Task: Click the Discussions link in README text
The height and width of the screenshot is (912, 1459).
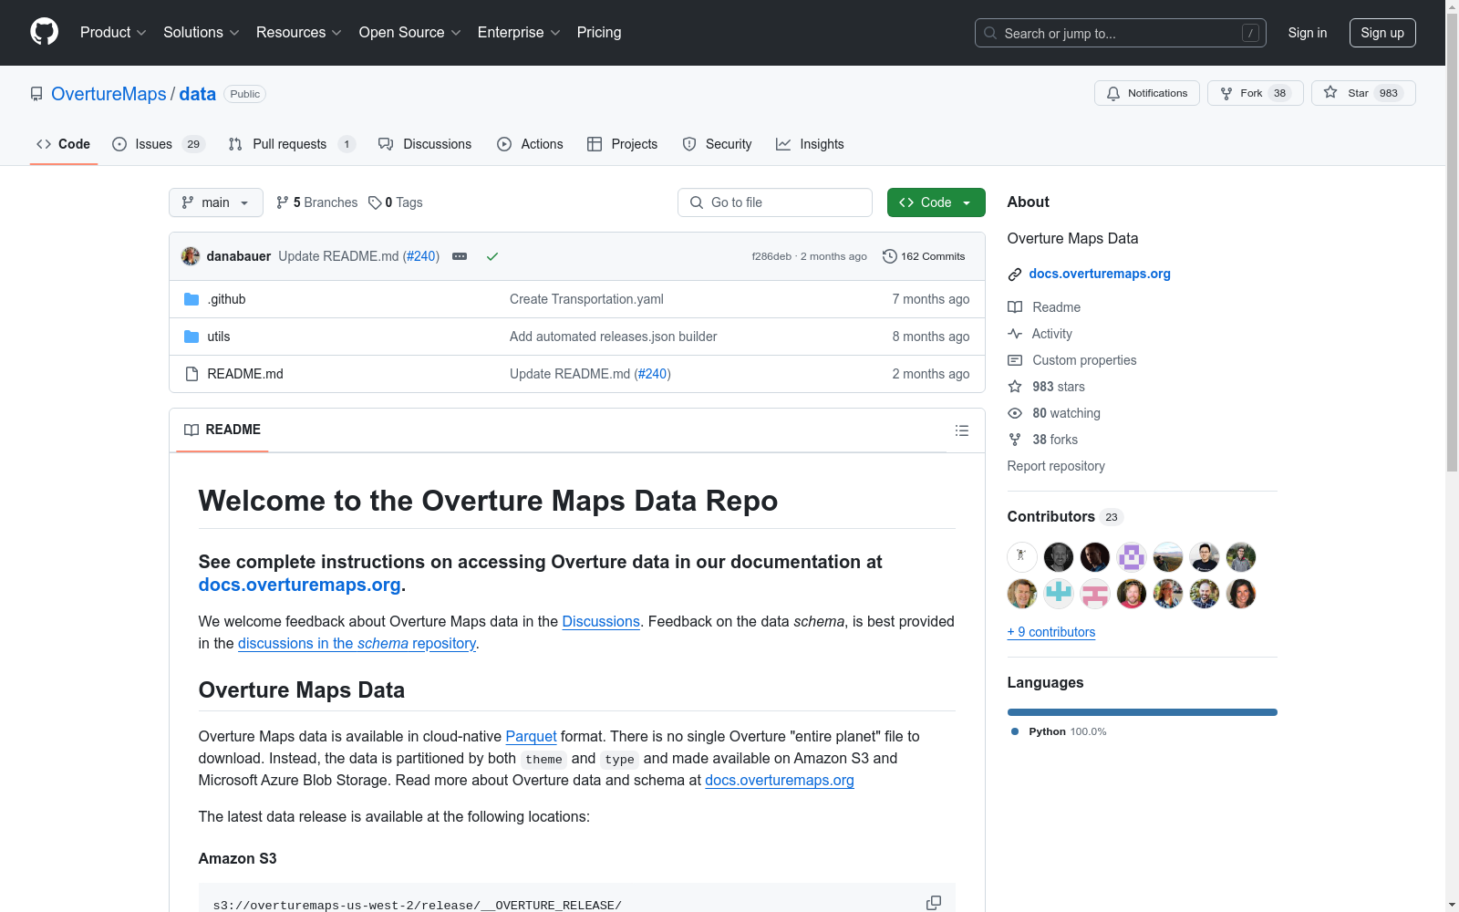Action: pyautogui.click(x=601, y=621)
